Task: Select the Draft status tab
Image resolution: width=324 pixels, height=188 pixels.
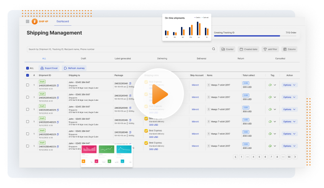Action: click(x=84, y=59)
